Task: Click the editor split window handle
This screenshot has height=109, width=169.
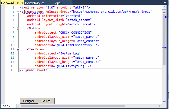Action: tap(164, 7)
